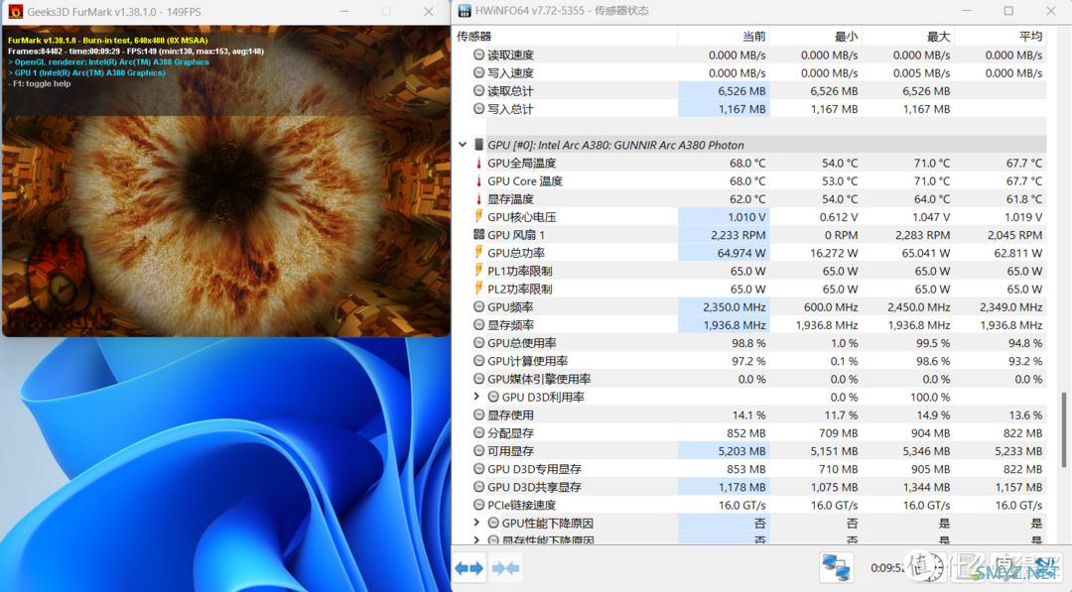Select the icon next to 显存使用
This screenshot has height=592, width=1072.
478,414
